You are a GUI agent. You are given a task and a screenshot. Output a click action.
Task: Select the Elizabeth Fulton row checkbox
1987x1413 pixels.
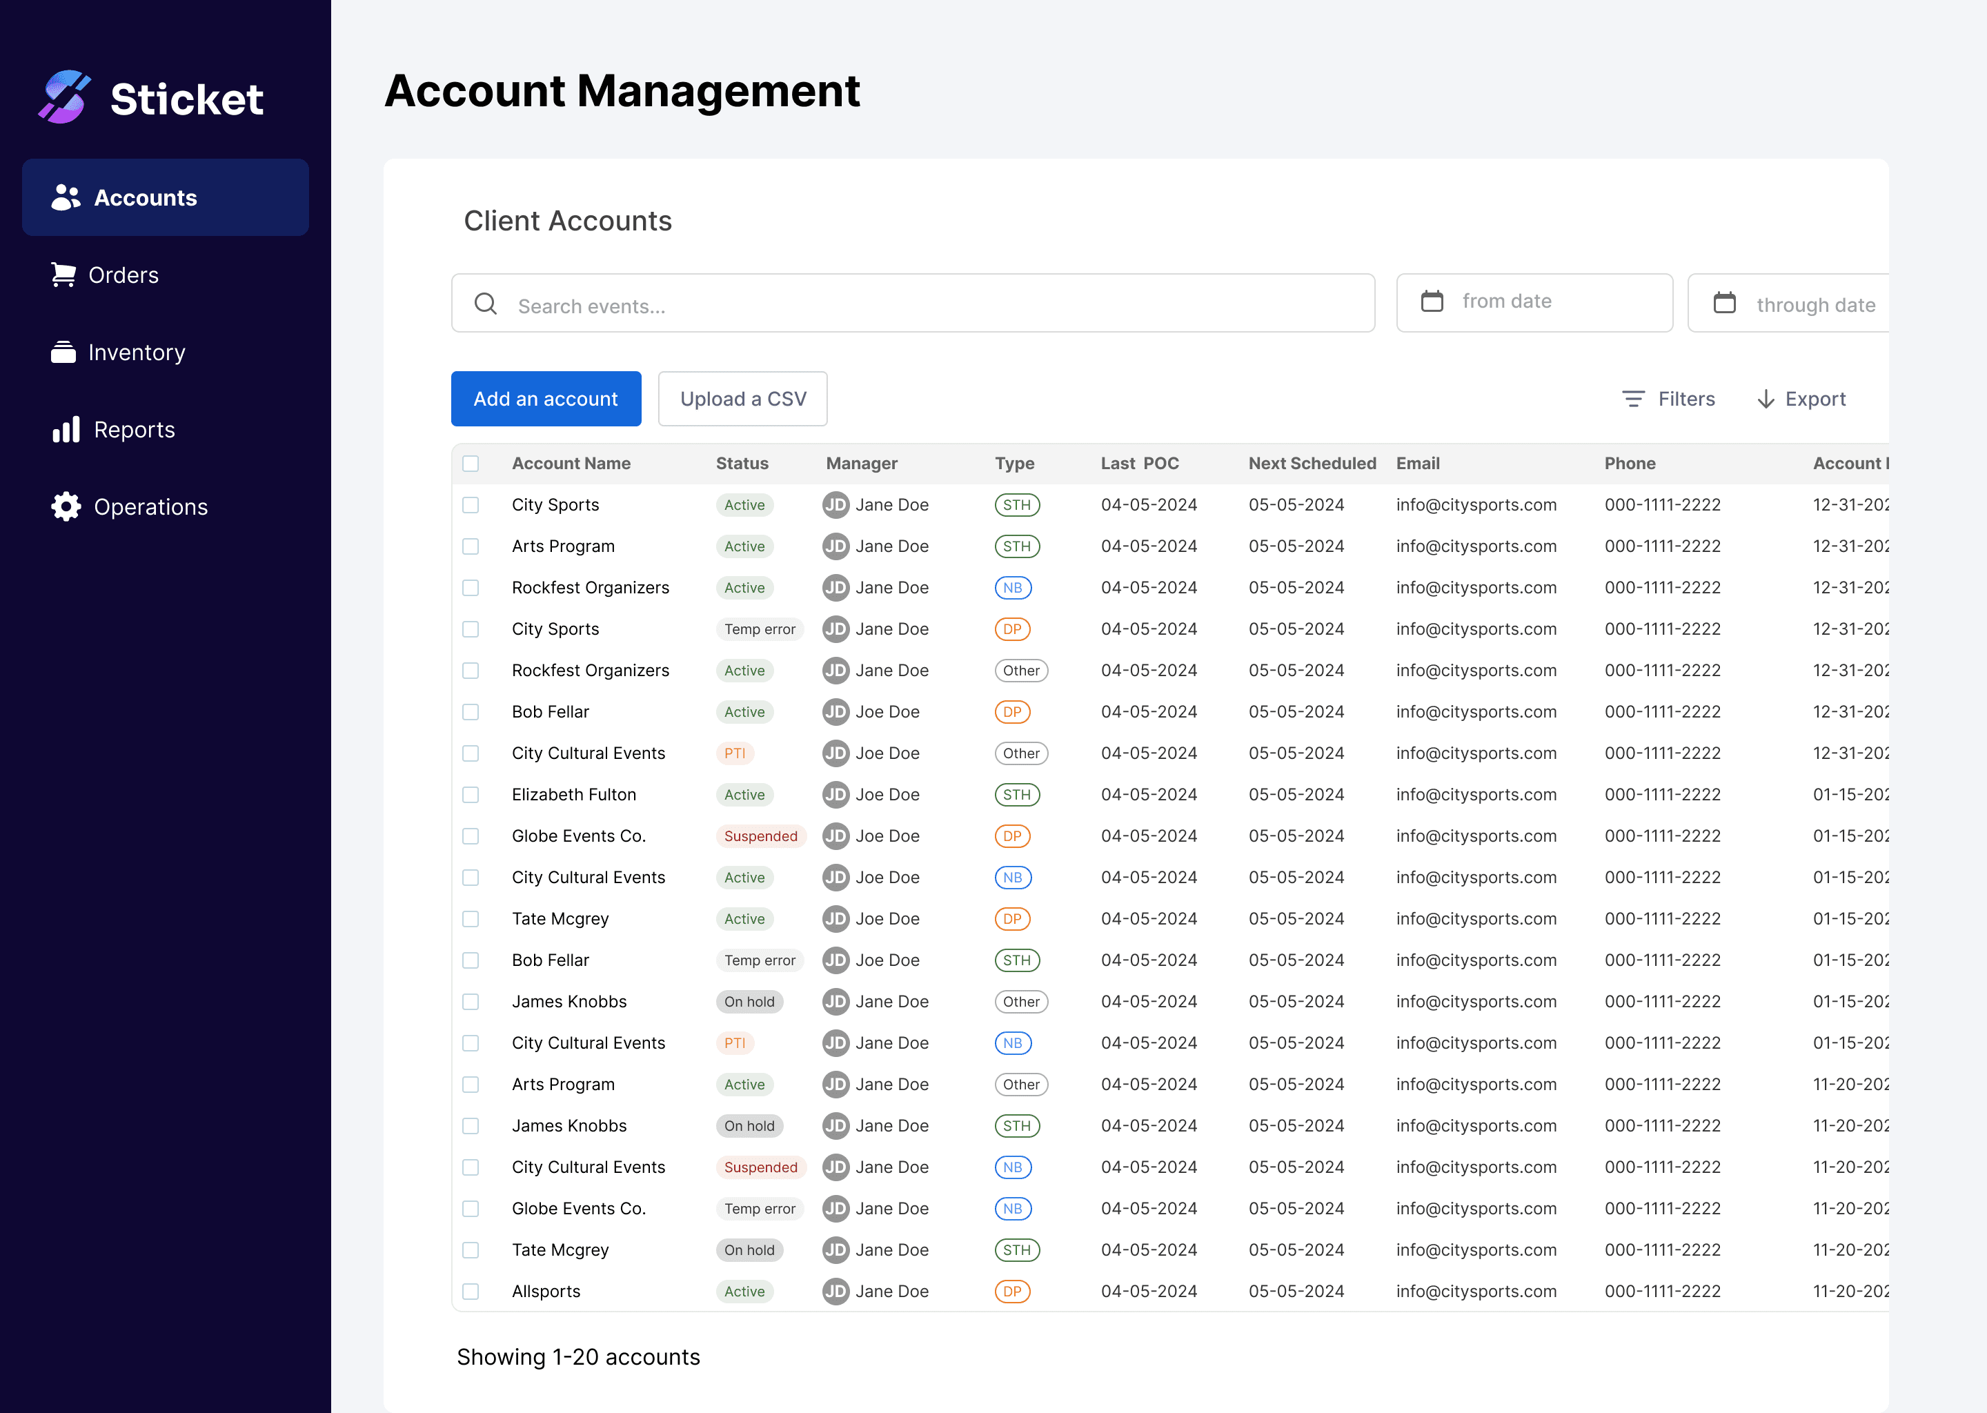tap(471, 794)
